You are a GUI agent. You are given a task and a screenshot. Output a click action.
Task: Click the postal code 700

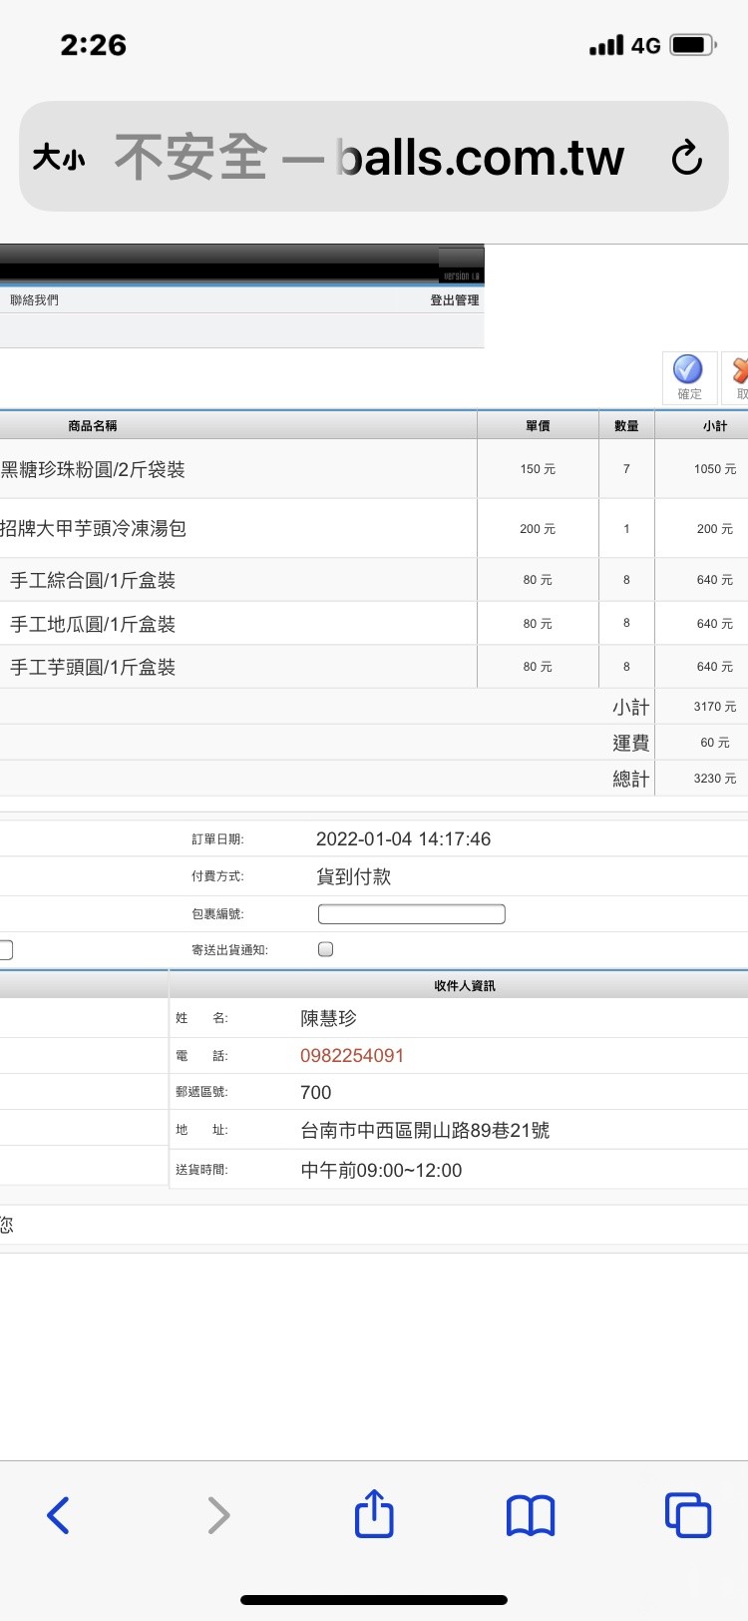(x=315, y=1092)
